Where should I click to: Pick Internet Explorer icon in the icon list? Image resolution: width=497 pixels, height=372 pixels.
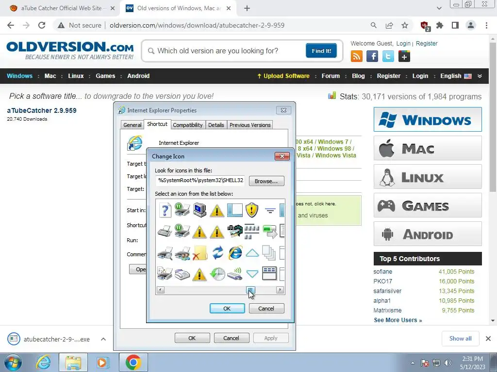[235, 253]
